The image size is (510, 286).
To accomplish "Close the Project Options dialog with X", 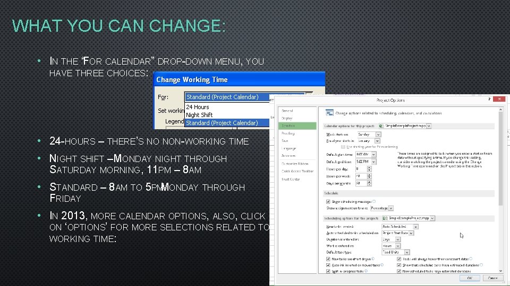I will coord(499,99).
